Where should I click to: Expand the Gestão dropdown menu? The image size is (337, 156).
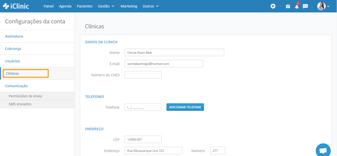tap(106, 6)
